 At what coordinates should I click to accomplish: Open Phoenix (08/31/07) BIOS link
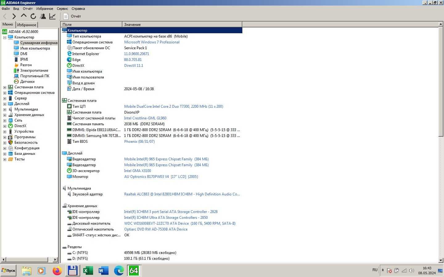[x=139, y=142]
